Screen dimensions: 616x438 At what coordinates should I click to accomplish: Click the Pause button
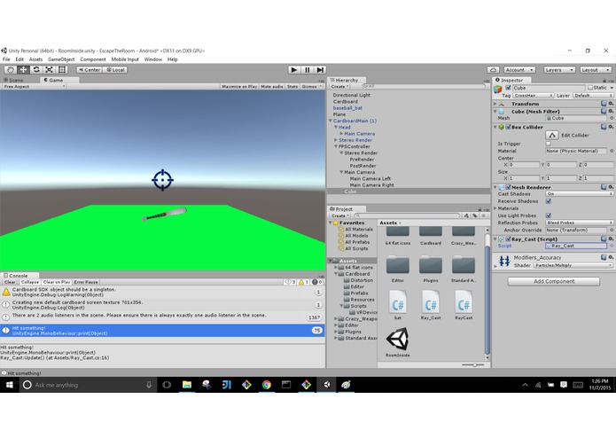[307, 69]
